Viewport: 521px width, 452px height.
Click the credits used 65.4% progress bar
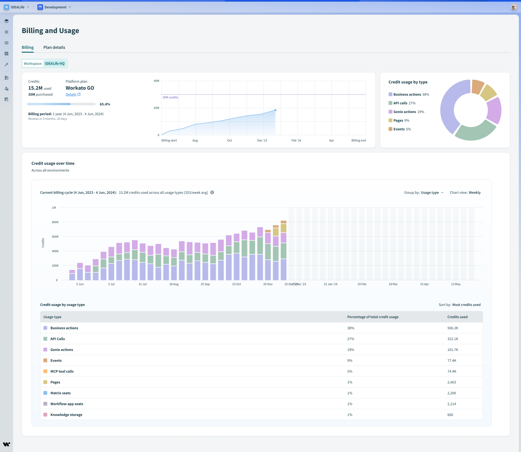point(61,104)
